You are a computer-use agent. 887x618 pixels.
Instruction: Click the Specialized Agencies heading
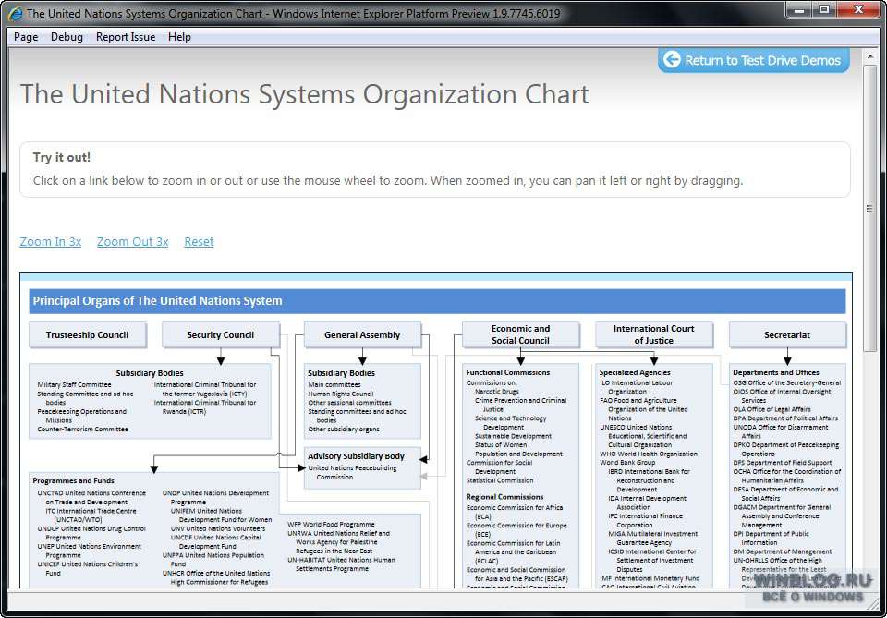click(x=635, y=372)
